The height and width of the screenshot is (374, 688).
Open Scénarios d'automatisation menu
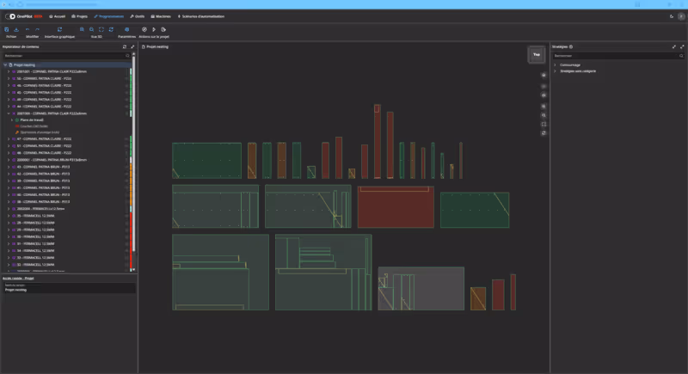point(201,16)
